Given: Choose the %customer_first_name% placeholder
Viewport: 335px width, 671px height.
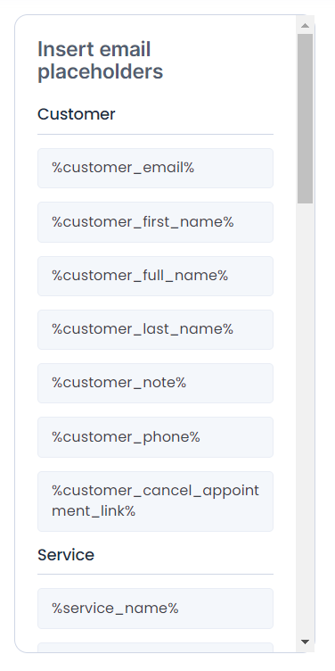Looking at the screenshot, I should pos(155,222).
